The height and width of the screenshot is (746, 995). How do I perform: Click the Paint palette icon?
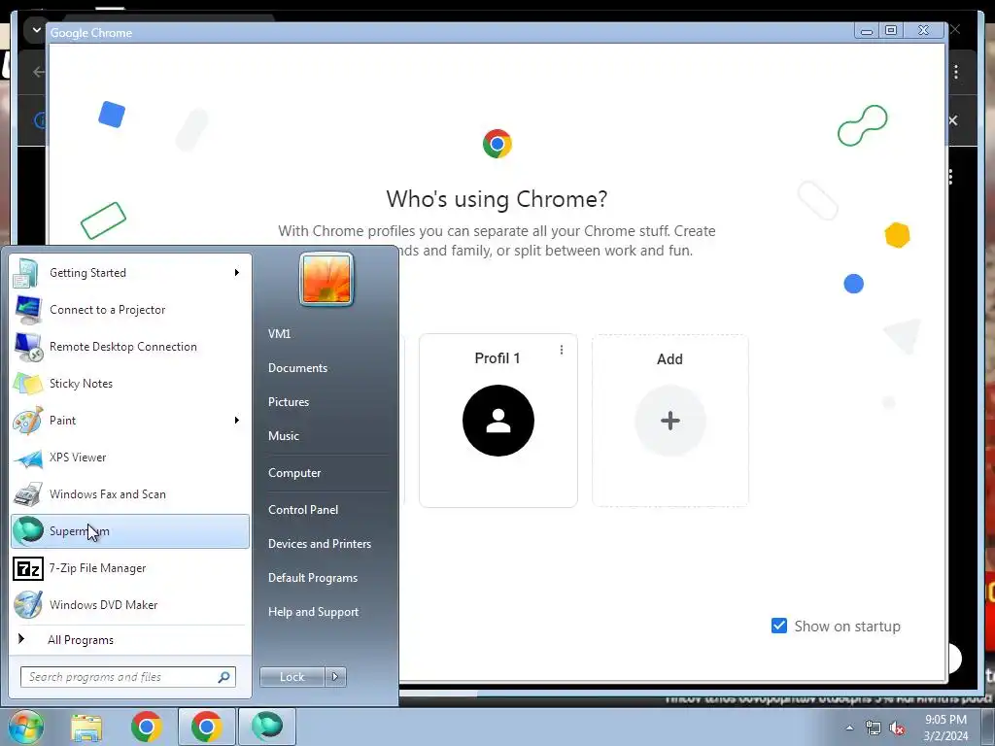point(28,421)
